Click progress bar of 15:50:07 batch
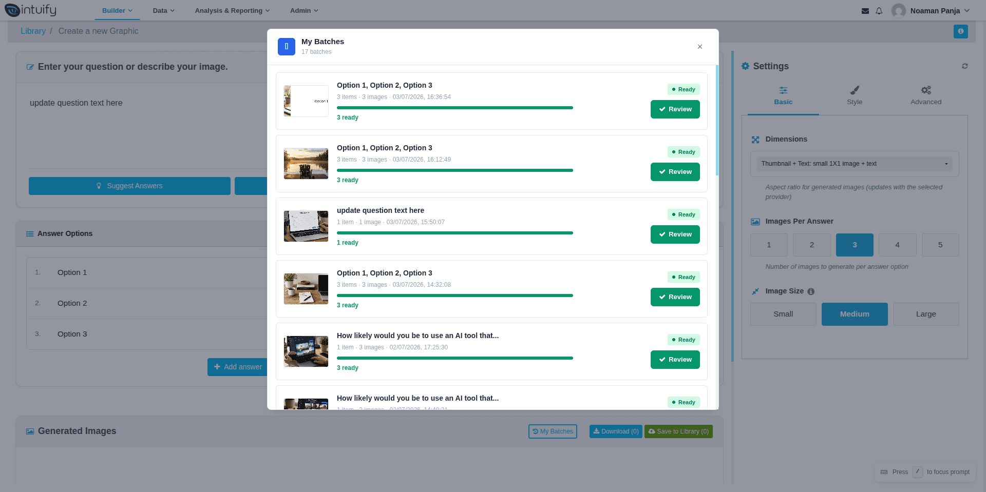 pyautogui.click(x=455, y=233)
